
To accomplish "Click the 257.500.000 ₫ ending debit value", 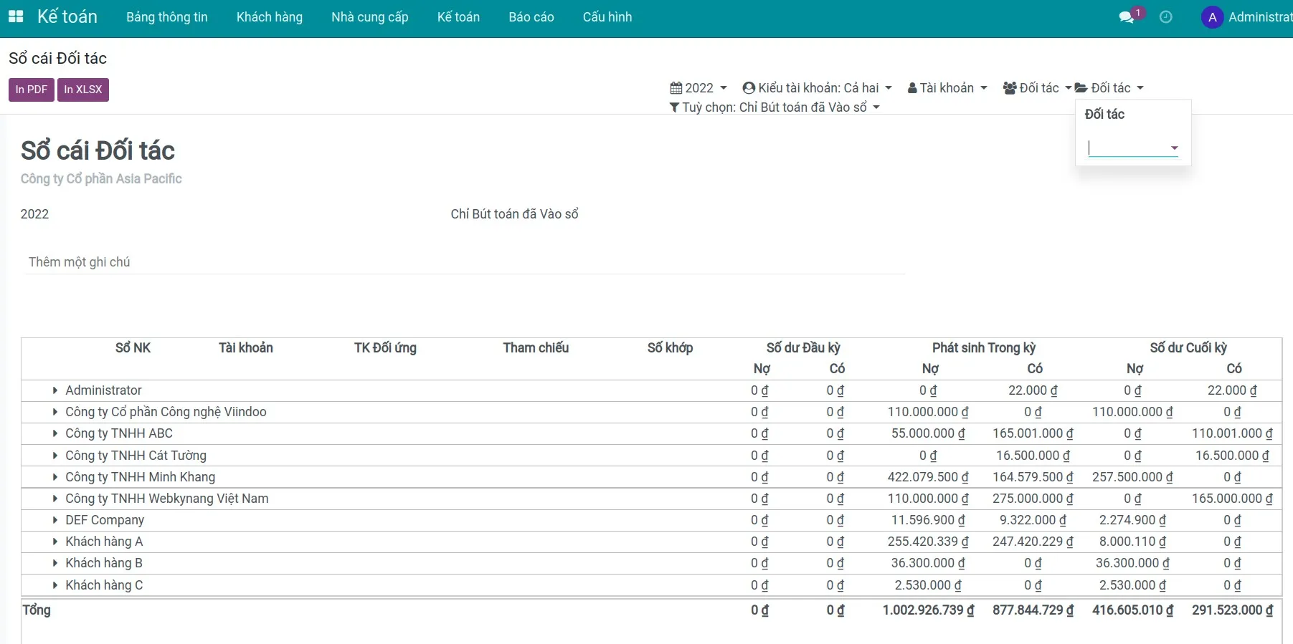I will (1132, 477).
